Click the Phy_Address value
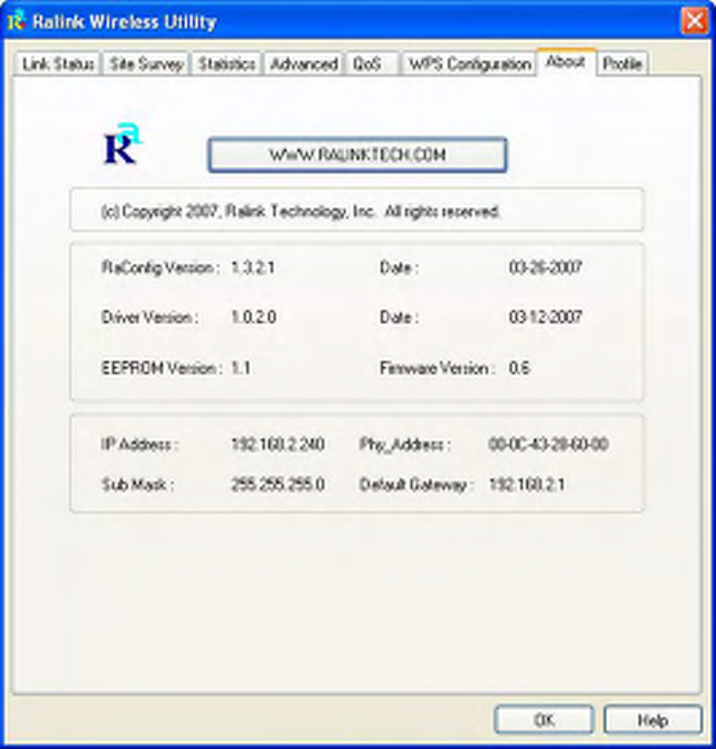This screenshot has width=716, height=749. coord(548,444)
